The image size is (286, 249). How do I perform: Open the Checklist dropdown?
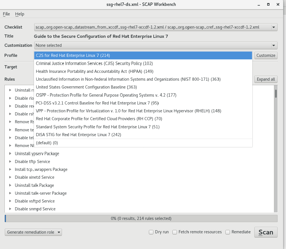tap(156, 27)
